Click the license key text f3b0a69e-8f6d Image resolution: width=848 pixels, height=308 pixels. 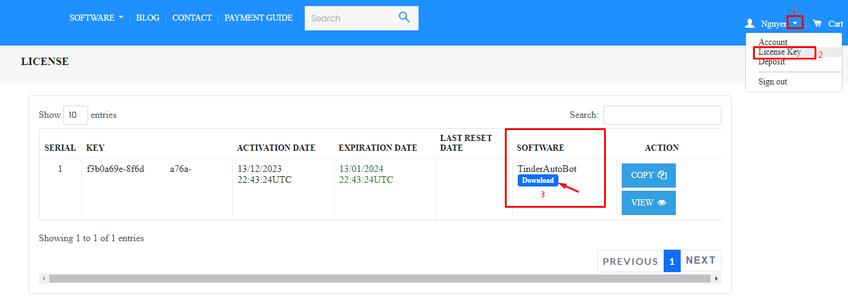116,169
